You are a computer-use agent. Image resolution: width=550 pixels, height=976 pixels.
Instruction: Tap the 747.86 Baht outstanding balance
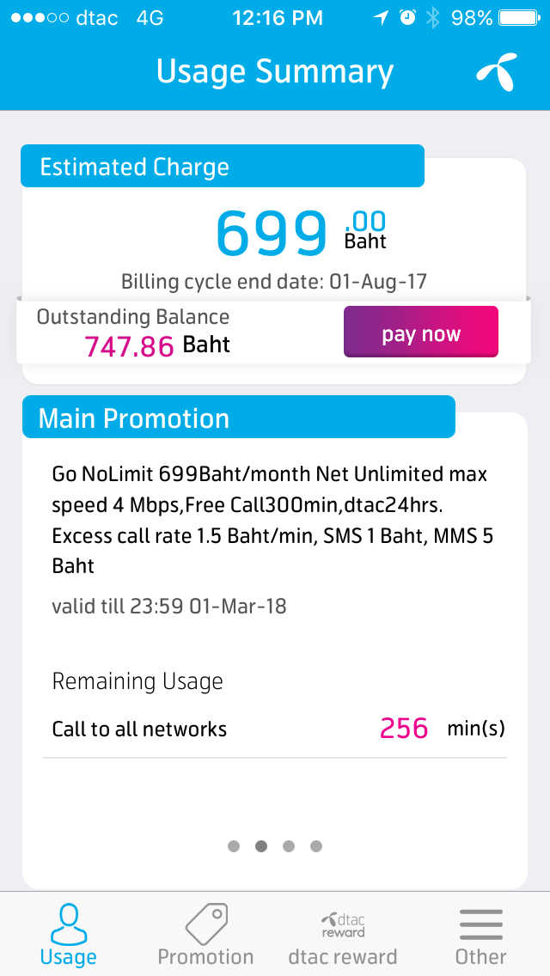tap(157, 345)
